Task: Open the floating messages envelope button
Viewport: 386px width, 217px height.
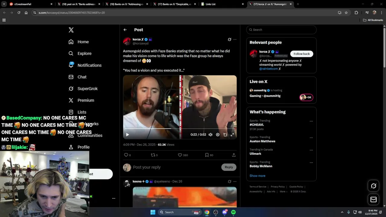Action: [373, 200]
